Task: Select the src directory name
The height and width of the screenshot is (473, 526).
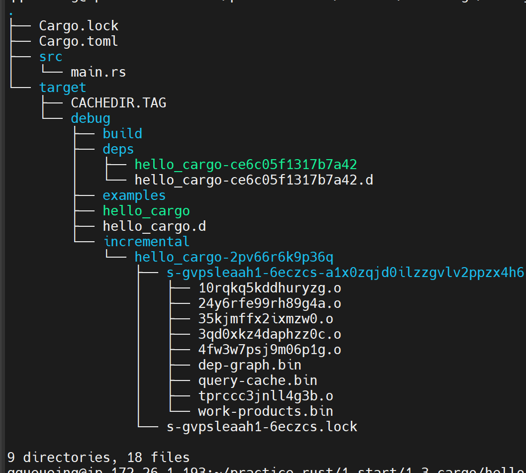Action: [51, 57]
